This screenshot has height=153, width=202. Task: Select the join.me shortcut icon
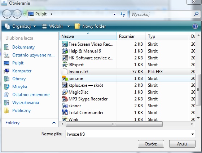point(65,78)
